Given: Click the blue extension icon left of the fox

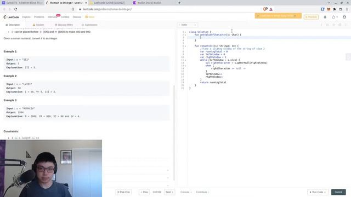Looking at the screenshot, I should 323,9.
